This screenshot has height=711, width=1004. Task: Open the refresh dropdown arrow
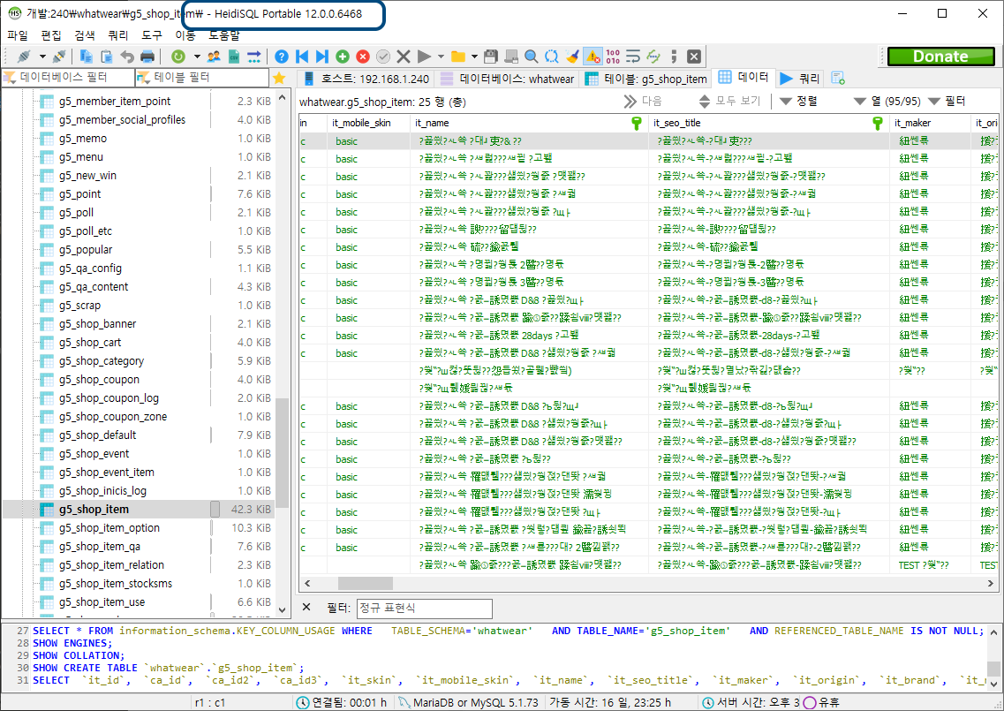click(x=197, y=57)
